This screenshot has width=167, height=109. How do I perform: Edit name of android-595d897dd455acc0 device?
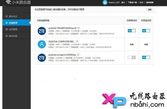tap(79, 28)
